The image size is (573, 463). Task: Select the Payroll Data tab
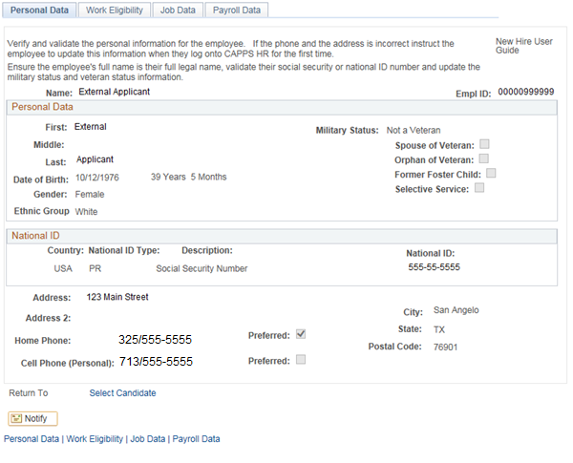(235, 10)
